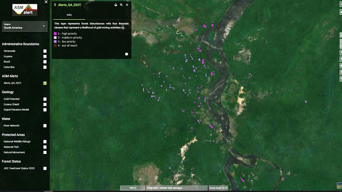The width and height of the screenshot is (342, 192).
Task: Click the round collapse button in legend panel
Action: pos(126,54)
